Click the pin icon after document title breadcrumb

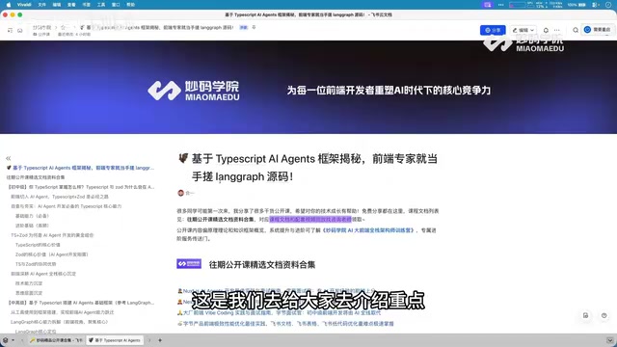click(254, 28)
